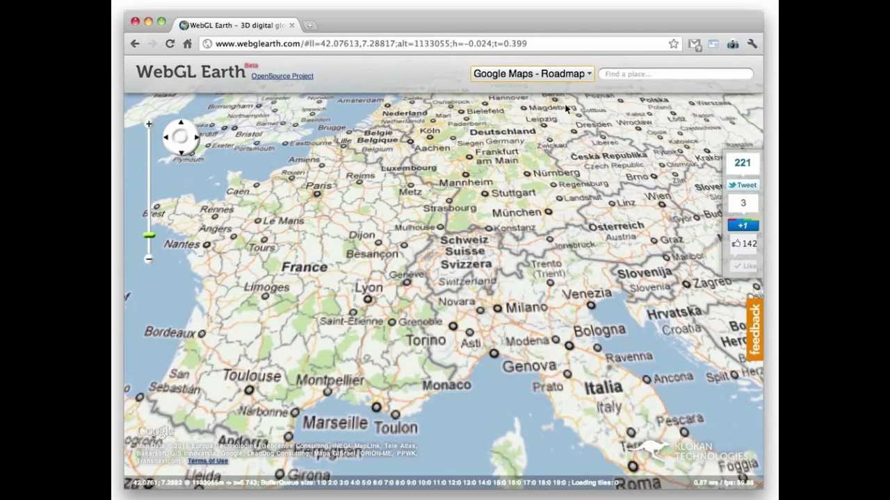
Task: Click the camera extension icon
Action: pos(733,44)
